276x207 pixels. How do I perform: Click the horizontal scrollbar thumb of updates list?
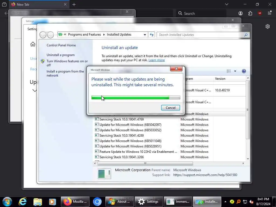click(145, 163)
